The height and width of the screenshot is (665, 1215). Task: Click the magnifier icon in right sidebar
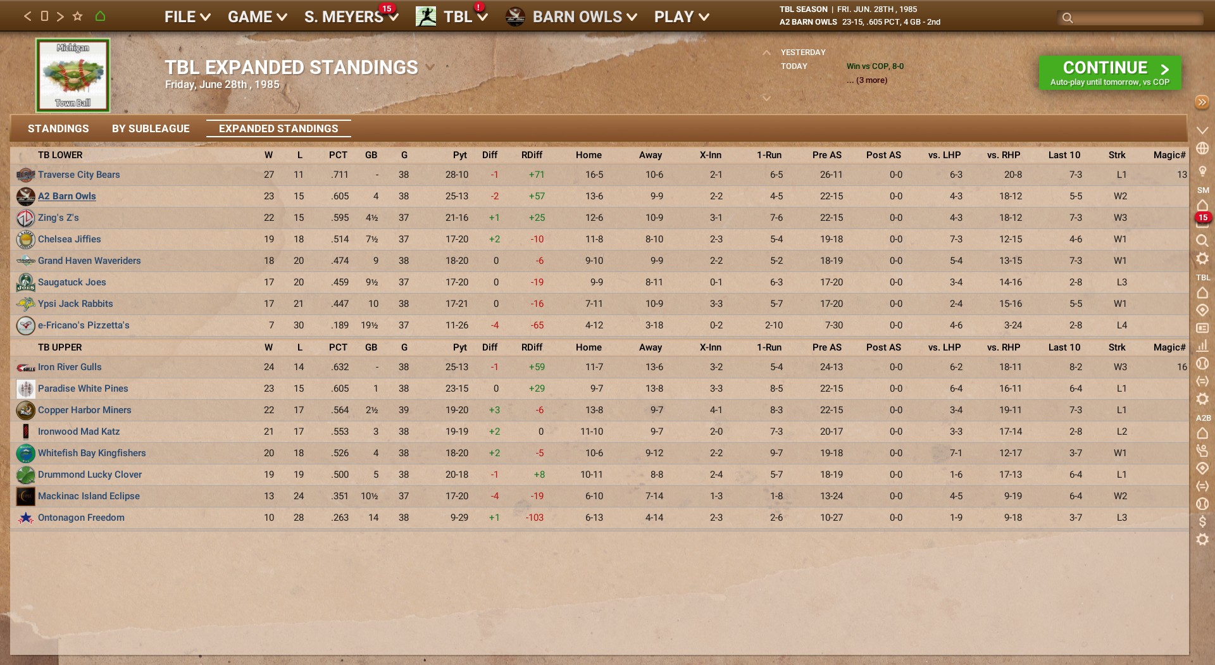(1202, 240)
